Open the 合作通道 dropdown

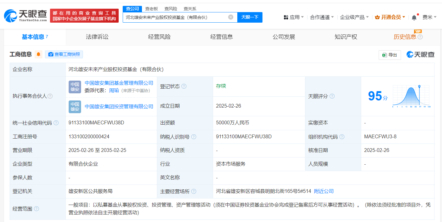coord(322,17)
